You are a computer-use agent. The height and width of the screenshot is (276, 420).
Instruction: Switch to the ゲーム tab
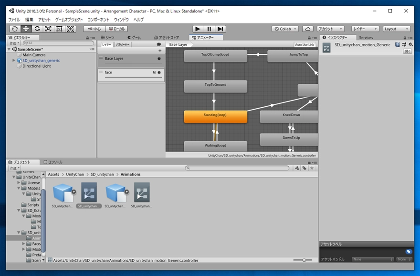click(x=134, y=38)
